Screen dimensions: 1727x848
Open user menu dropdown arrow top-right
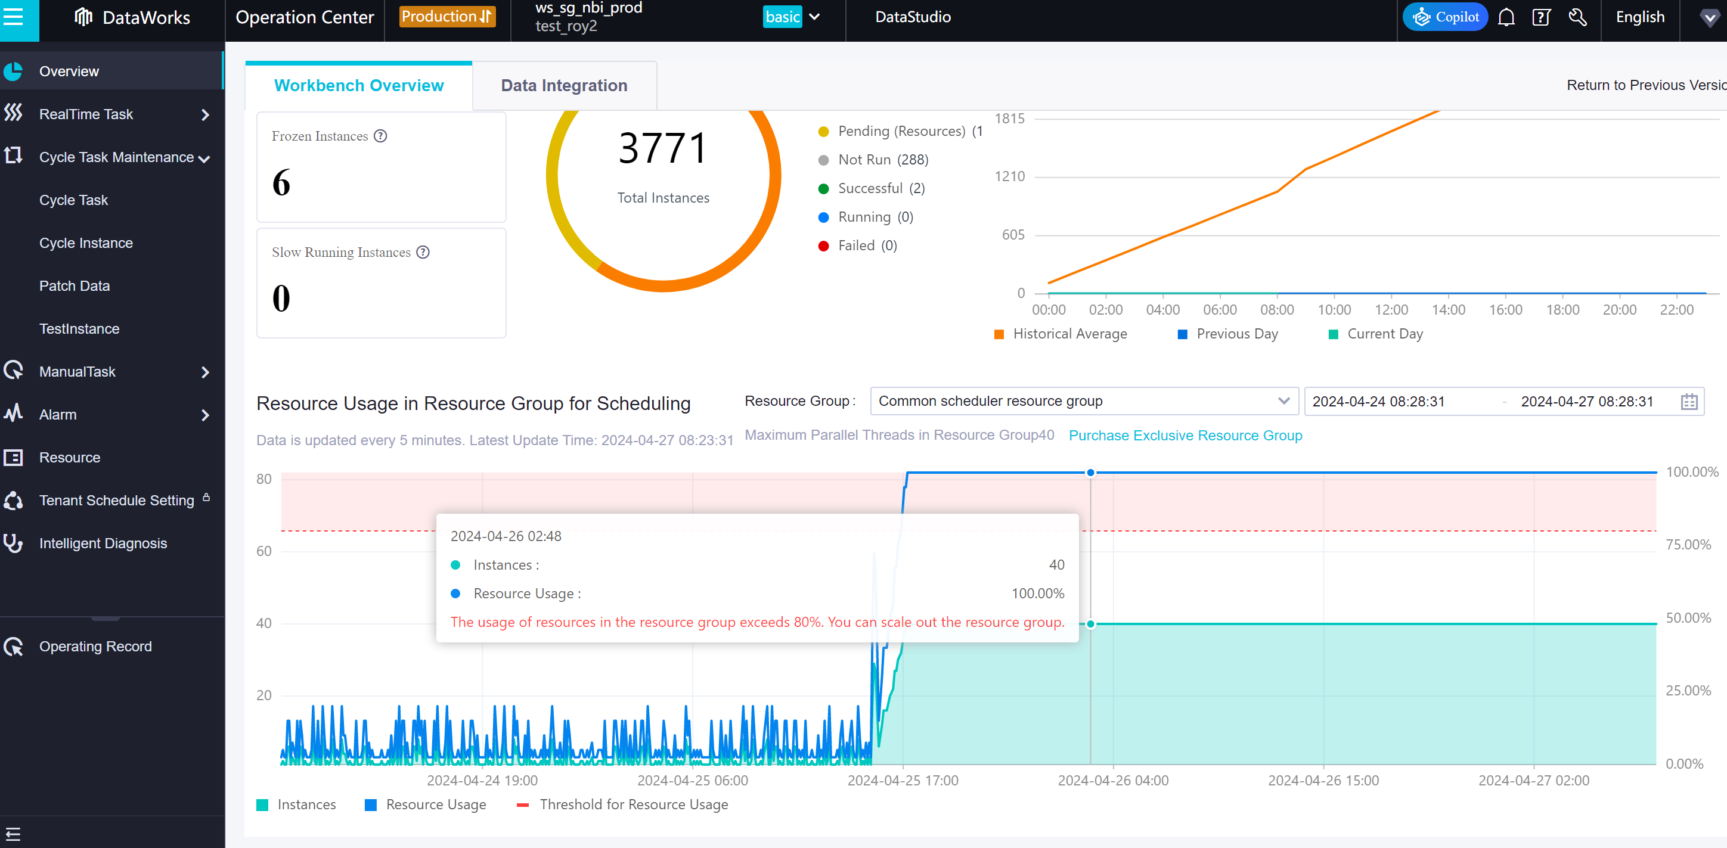coord(1710,17)
